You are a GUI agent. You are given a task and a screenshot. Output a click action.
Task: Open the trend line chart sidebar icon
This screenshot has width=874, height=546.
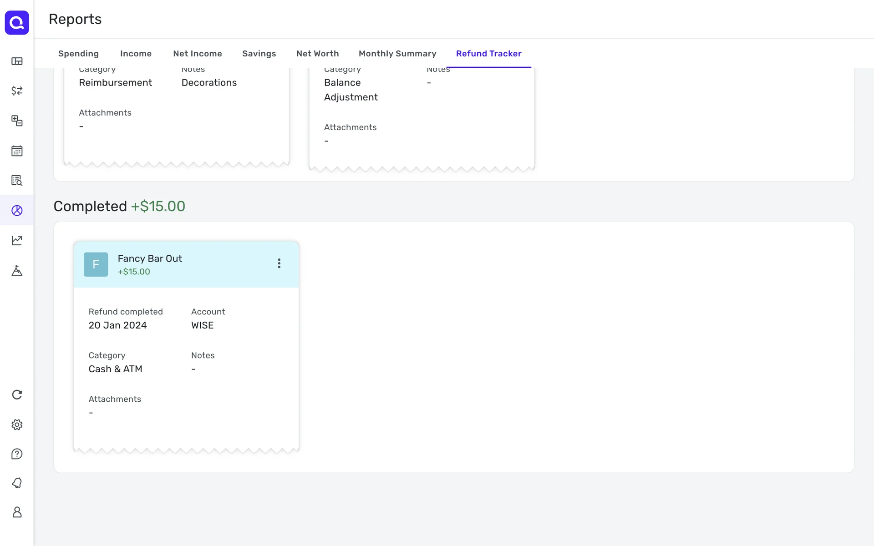click(x=17, y=240)
